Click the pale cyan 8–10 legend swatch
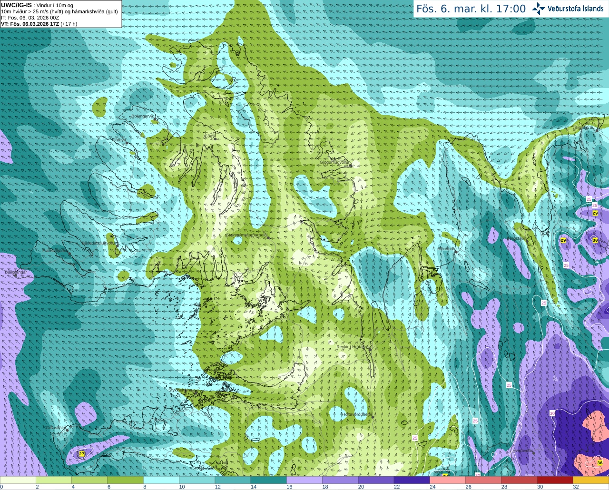The height and width of the screenshot is (490, 609). [161, 480]
